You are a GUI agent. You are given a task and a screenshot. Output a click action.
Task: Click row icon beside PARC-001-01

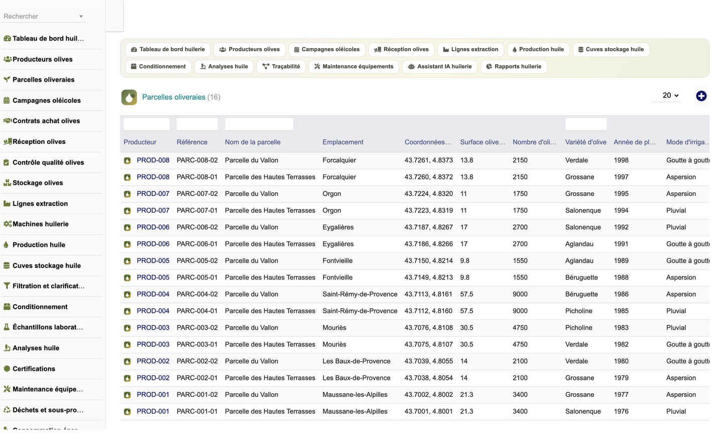[127, 411]
